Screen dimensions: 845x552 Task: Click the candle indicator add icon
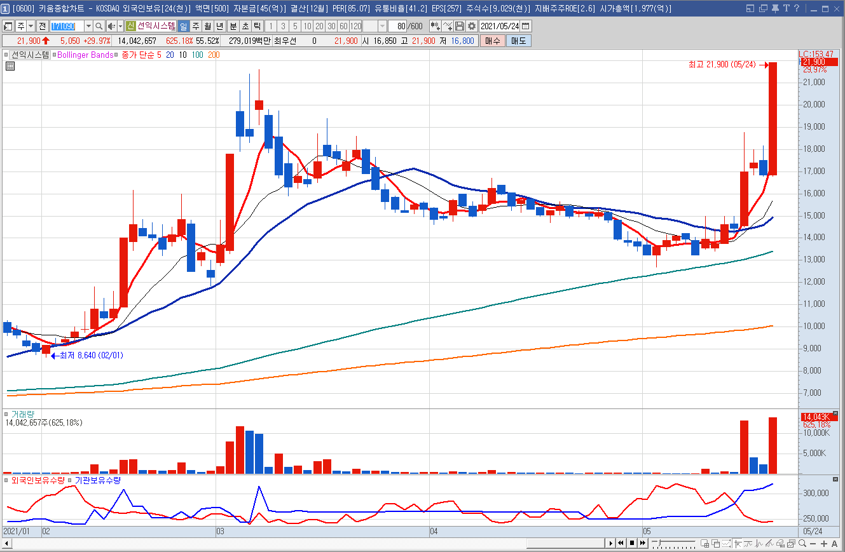click(435, 26)
